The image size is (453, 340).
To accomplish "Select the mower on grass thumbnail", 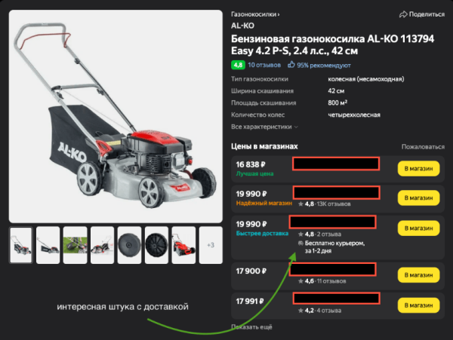I will pyautogui.click(x=75, y=245).
